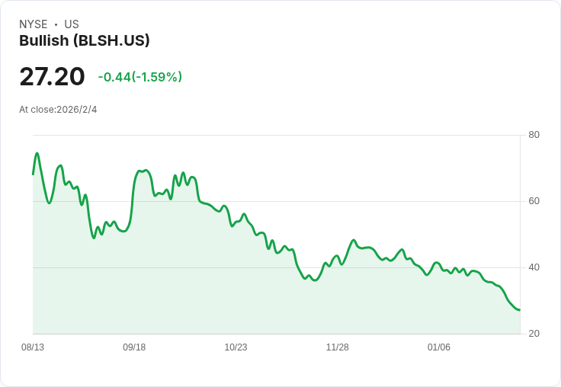The height and width of the screenshot is (387, 561).
Task: Click the 40 value on the price axis
Action: pos(534,267)
